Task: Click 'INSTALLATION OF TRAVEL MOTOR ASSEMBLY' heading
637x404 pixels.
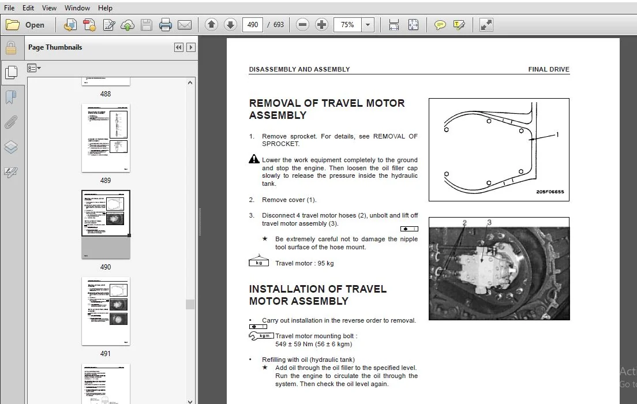Action: [x=318, y=295]
